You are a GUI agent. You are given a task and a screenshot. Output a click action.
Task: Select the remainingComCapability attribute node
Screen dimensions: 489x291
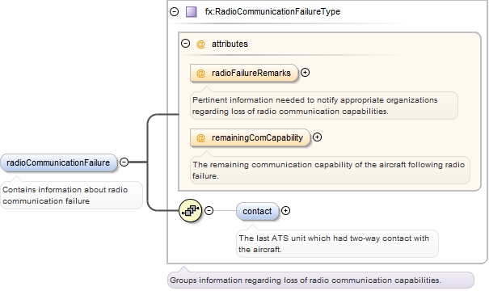tap(250, 138)
